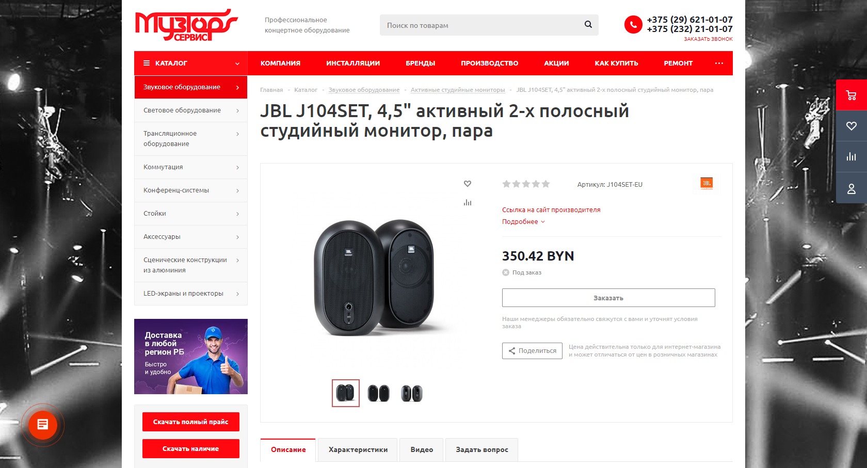The width and height of the screenshot is (867, 468).
Task: Click the search magnifier icon
Action: coord(588,25)
